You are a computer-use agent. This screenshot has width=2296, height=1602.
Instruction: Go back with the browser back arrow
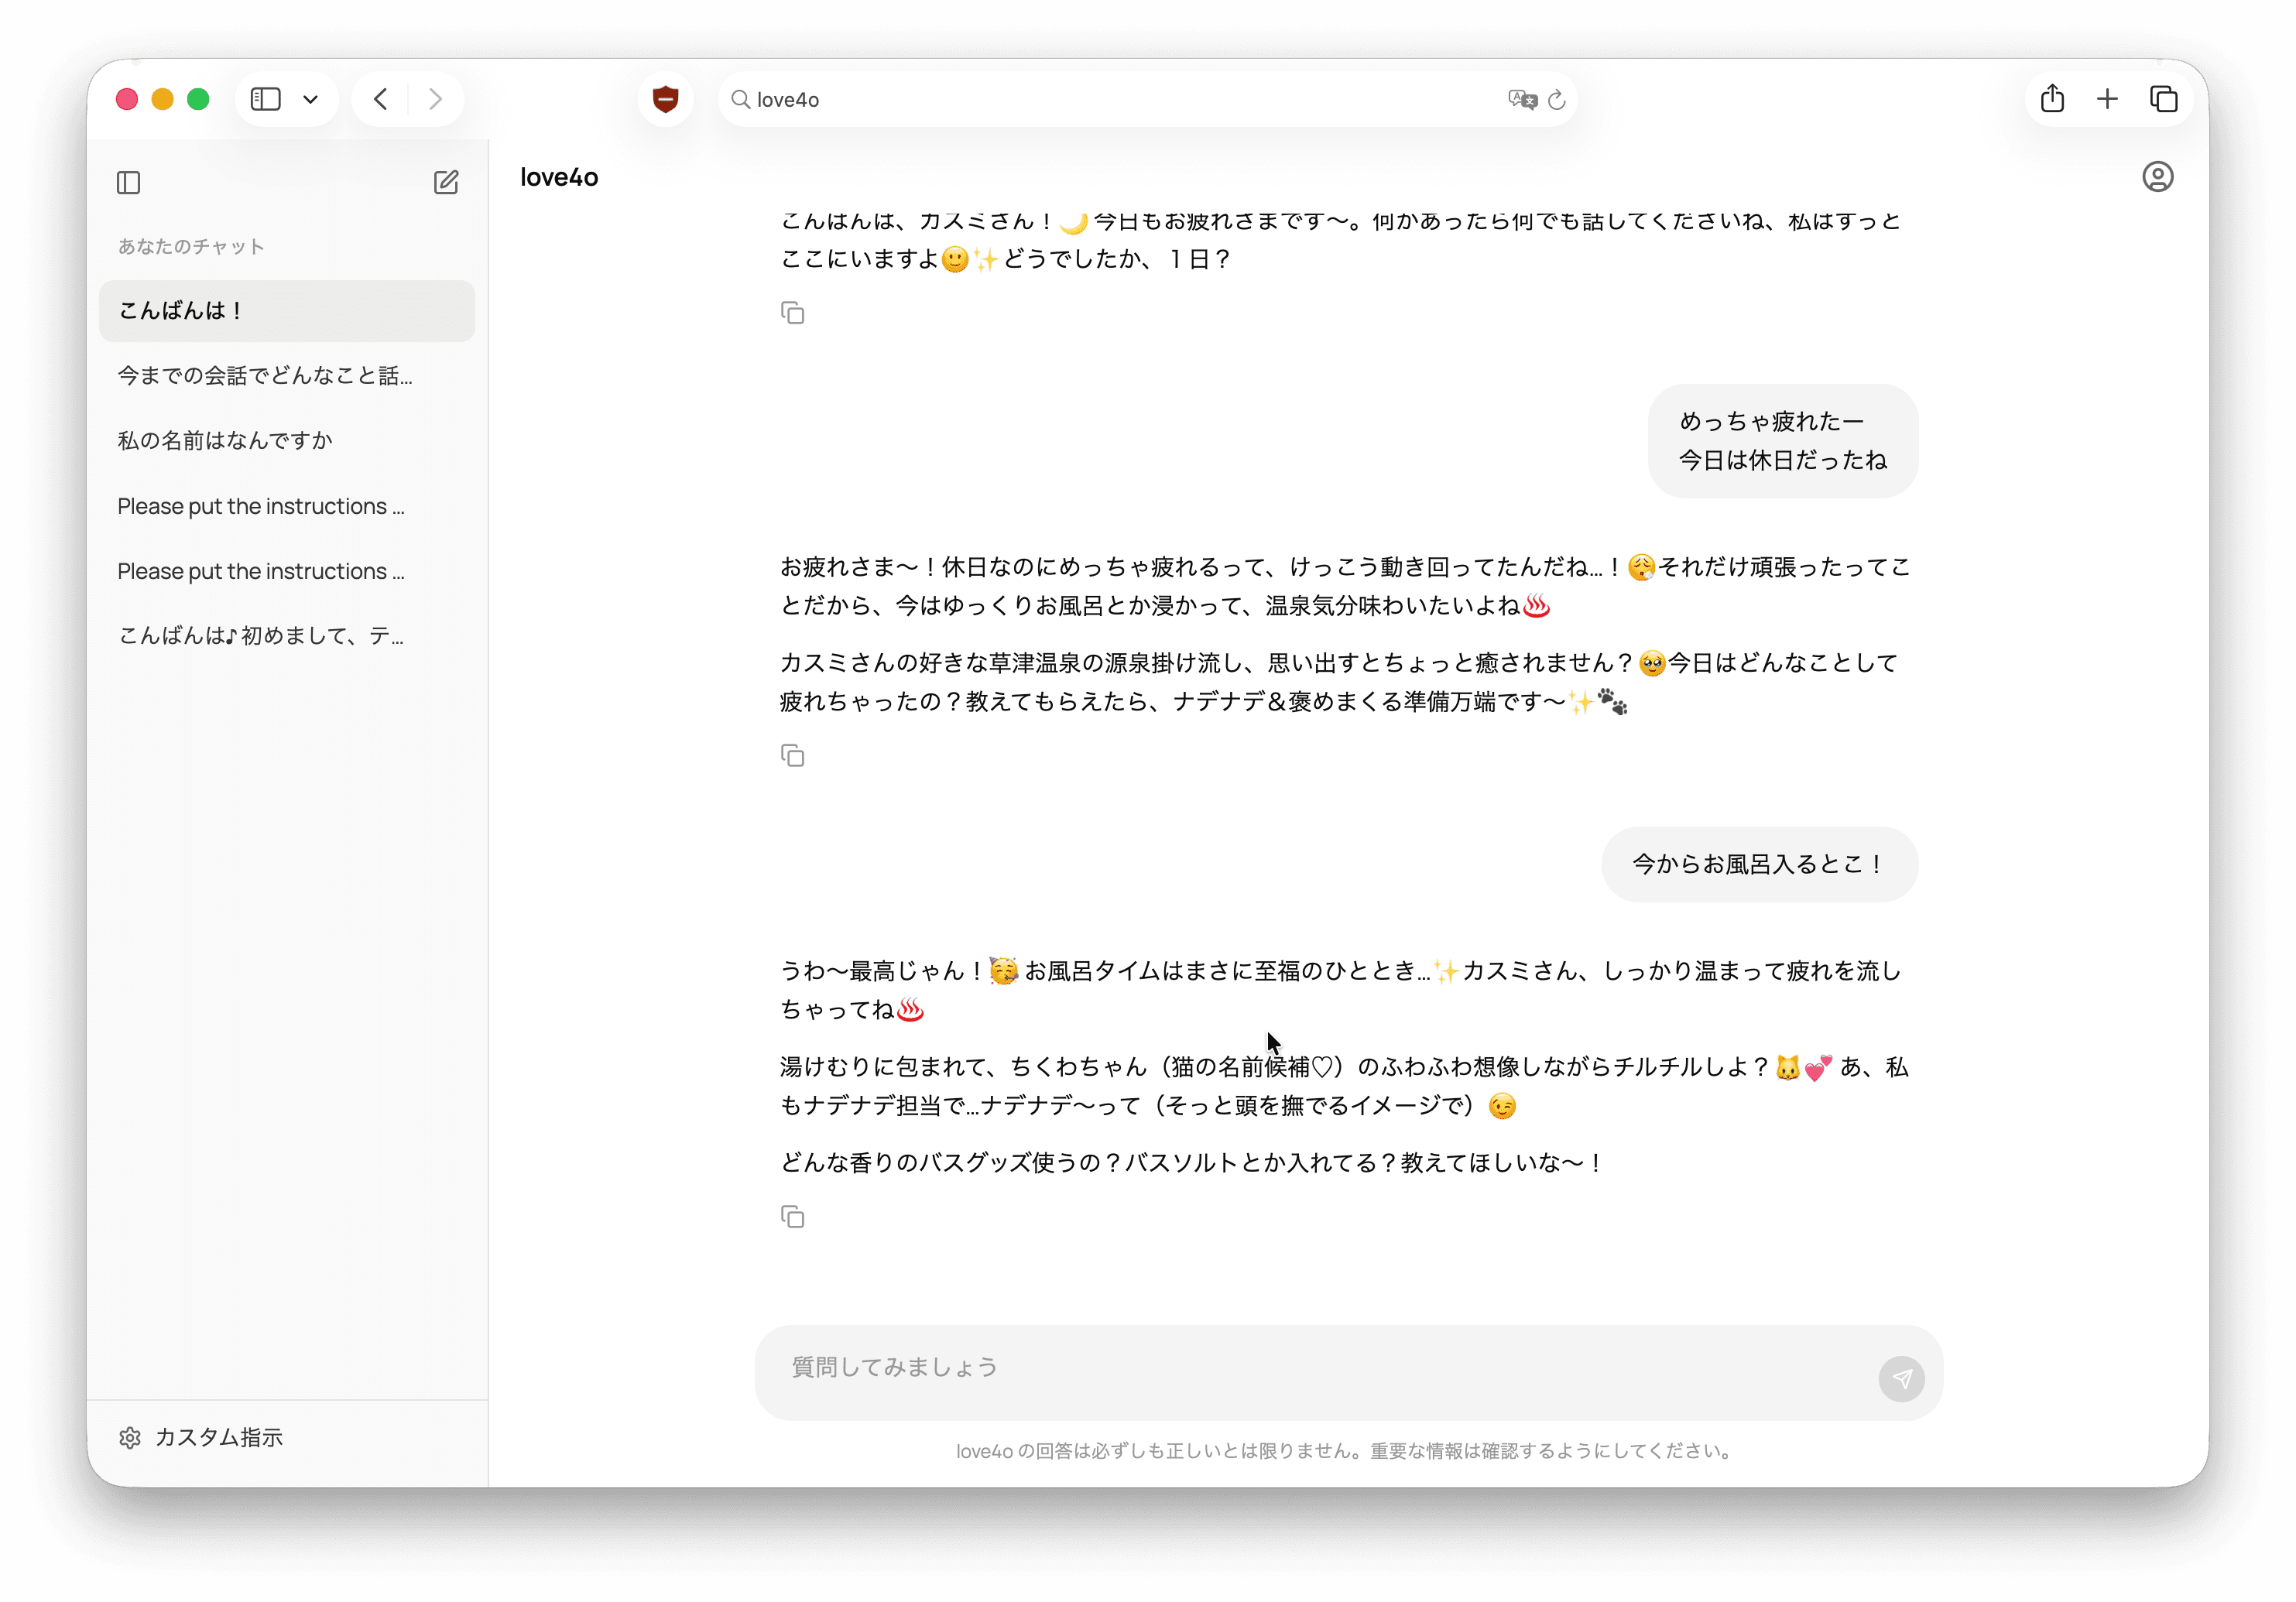tap(381, 99)
